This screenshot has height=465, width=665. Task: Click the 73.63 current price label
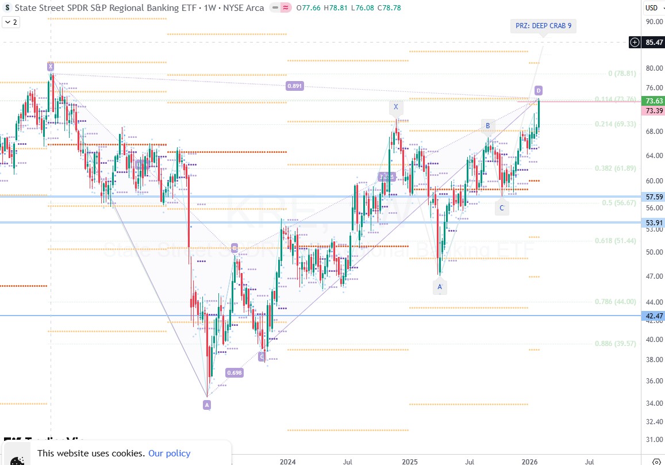tap(654, 101)
